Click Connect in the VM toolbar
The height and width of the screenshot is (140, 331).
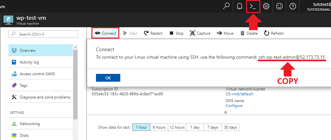[105, 33]
